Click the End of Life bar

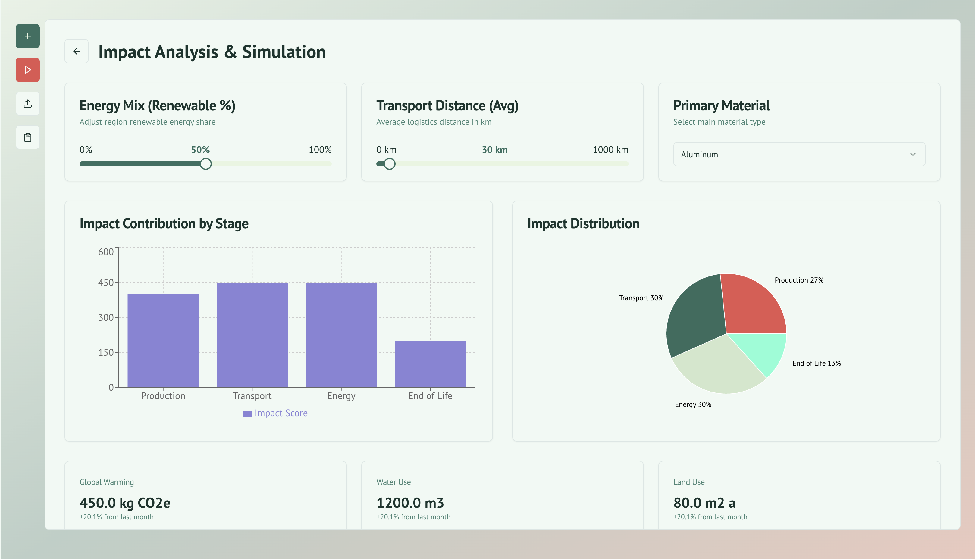(430, 364)
